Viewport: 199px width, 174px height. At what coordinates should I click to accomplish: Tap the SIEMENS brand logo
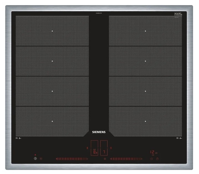[99, 132]
